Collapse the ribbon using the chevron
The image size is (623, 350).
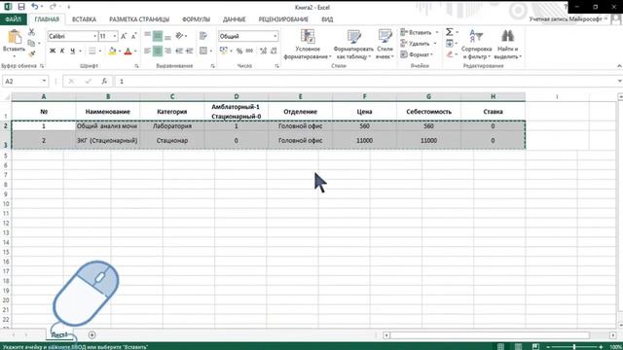click(619, 66)
